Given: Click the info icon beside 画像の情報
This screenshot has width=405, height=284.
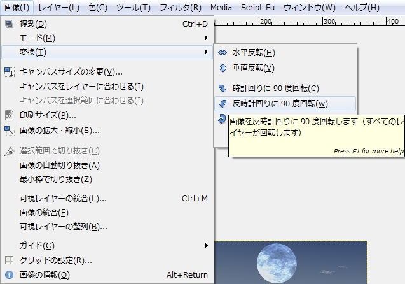Looking at the screenshot, I should 10,274.
